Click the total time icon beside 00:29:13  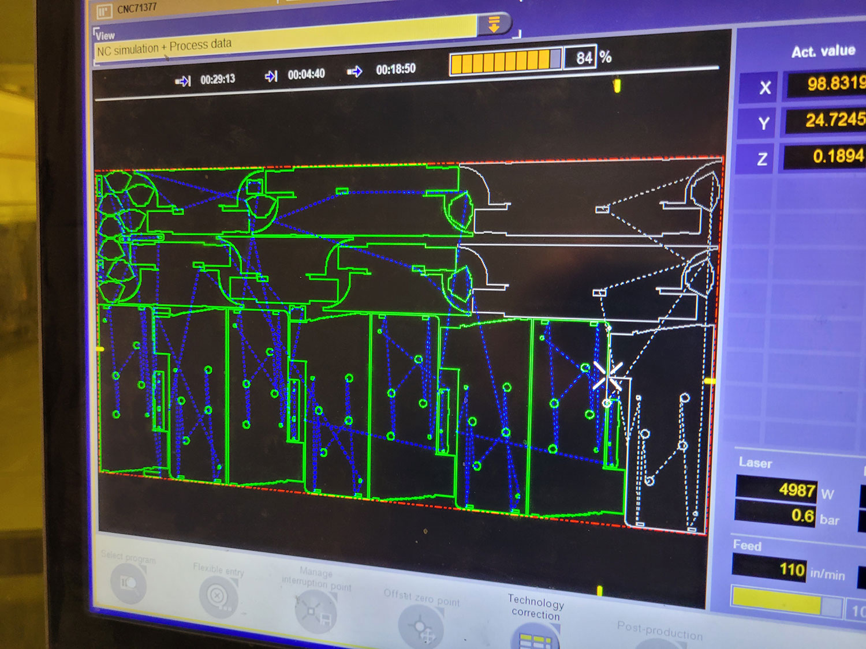183,81
